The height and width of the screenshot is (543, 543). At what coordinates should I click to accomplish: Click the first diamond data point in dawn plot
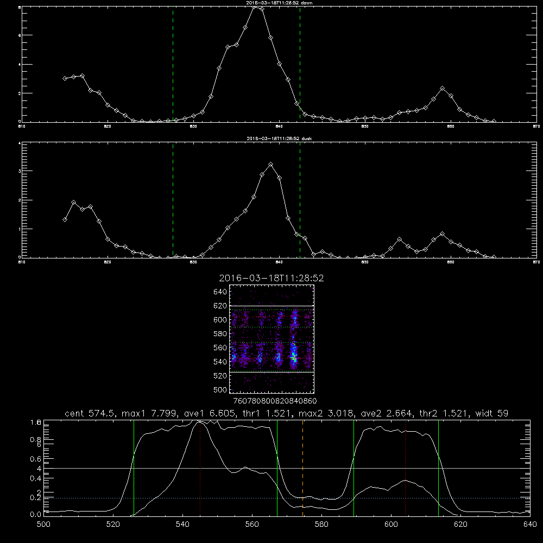(x=65, y=79)
